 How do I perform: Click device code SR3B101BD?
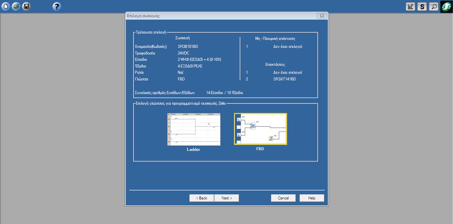pos(188,46)
